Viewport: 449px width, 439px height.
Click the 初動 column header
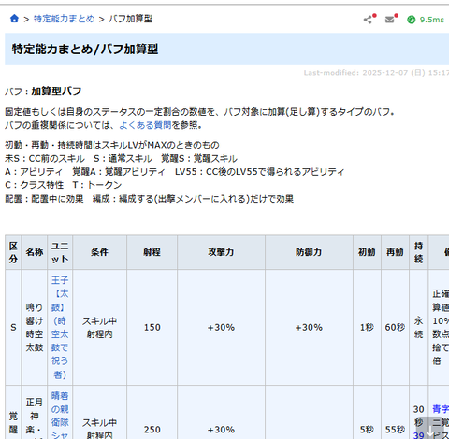[367, 252]
